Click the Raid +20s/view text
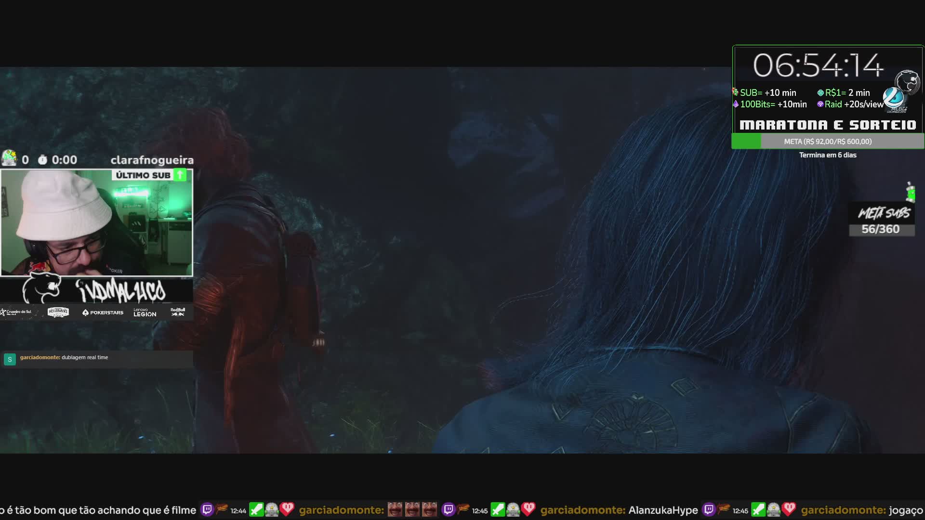 click(854, 104)
